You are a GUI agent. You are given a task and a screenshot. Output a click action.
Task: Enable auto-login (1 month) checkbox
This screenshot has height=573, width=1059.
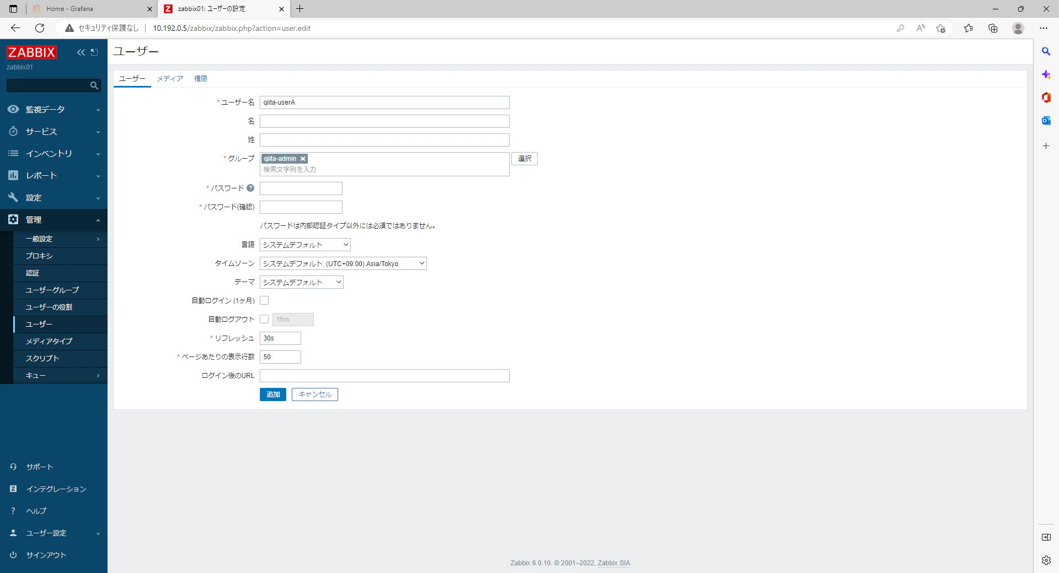[264, 300]
